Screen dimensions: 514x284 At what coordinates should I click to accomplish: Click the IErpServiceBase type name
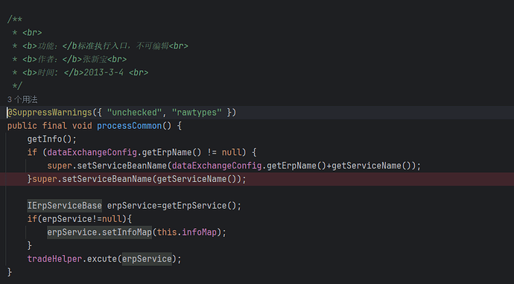[x=65, y=206]
